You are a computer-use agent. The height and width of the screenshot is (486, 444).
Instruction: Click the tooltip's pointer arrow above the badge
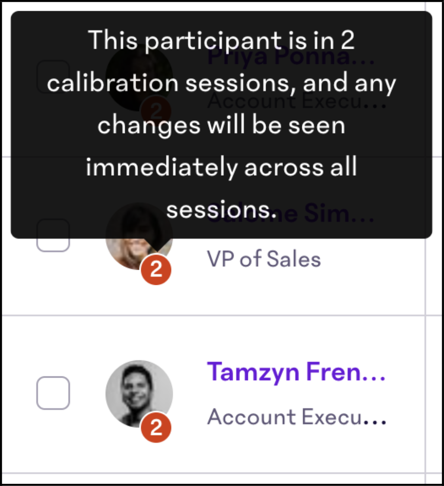157,245
